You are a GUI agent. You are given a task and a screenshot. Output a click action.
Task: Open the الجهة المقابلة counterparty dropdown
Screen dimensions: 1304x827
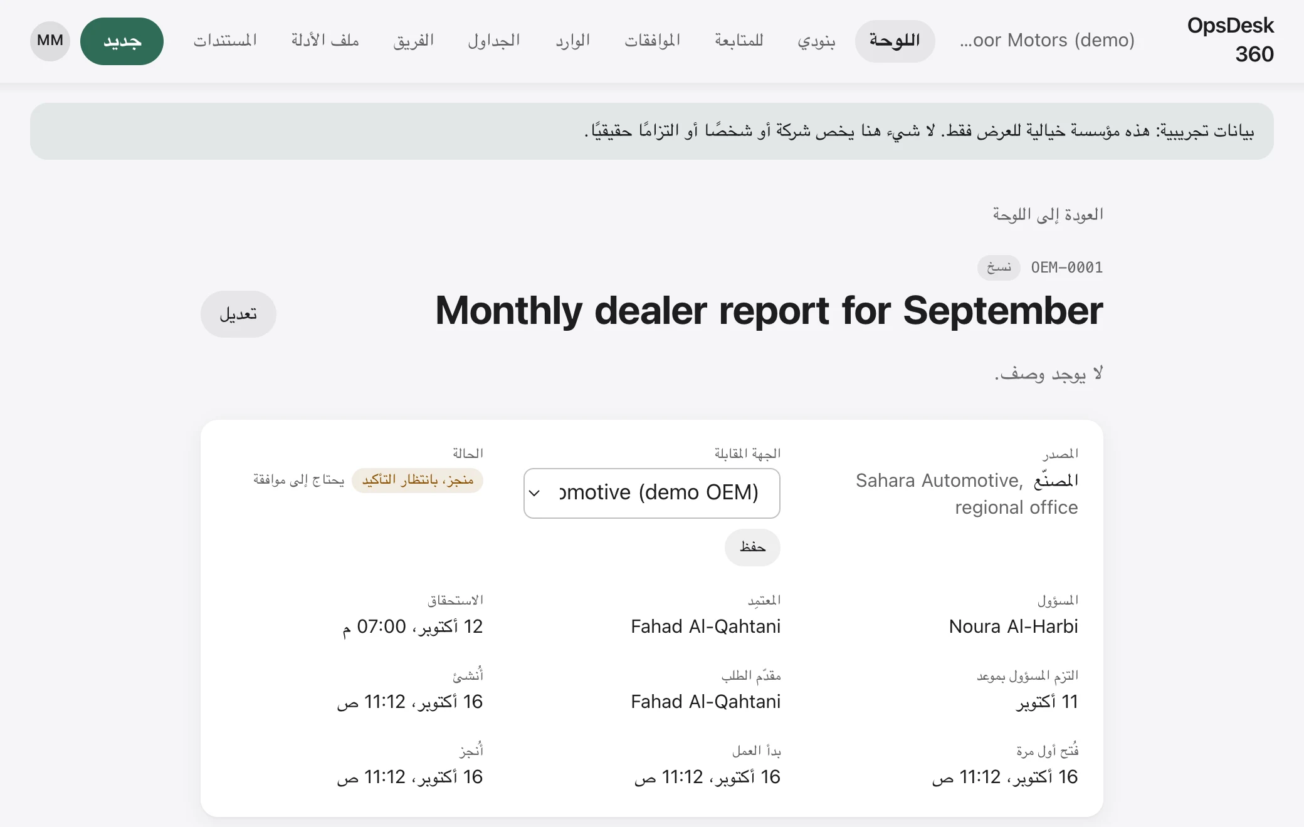pos(652,493)
